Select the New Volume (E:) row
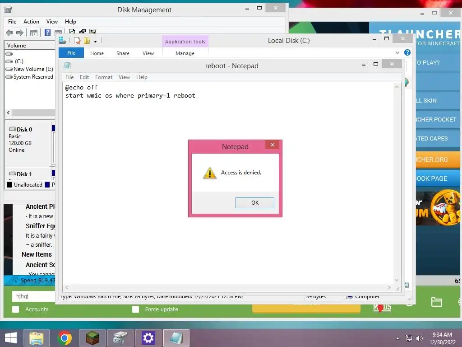Viewport: 462px width, 347px height. (29, 69)
